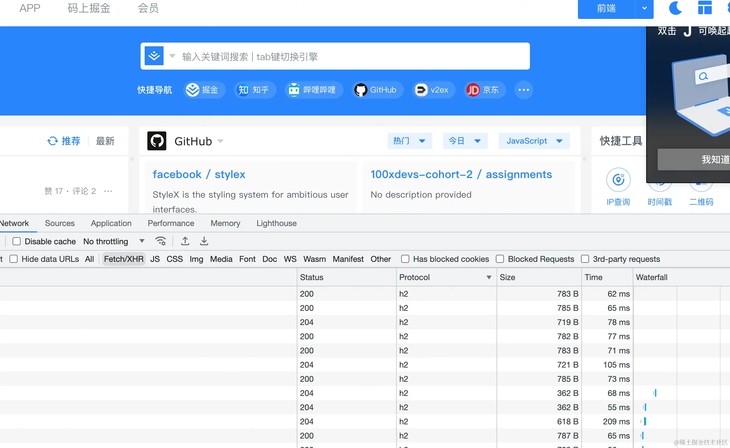Image resolution: width=730 pixels, height=448 pixels.
Task: Select the Fetch/XHR filter button
Action: pyautogui.click(x=124, y=259)
